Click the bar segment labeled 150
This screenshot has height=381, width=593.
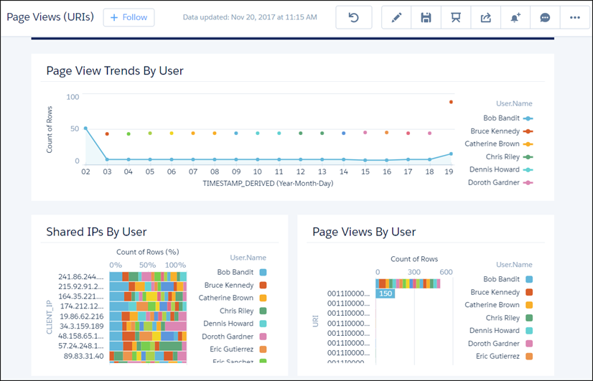click(x=386, y=293)
